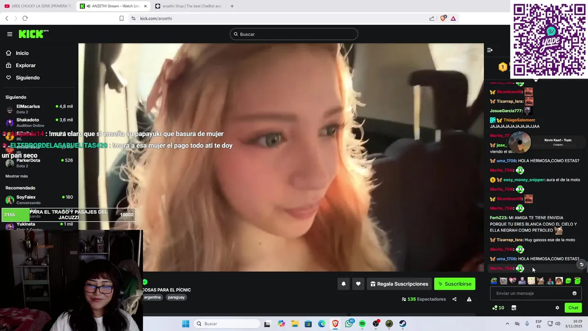This screenshot has width=588, height=331.
Task: View channel points balance 10
Action: tap(498, 308)
